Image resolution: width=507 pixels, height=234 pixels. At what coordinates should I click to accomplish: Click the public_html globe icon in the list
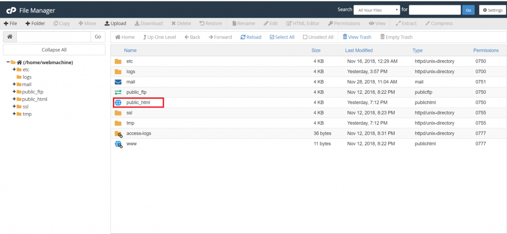tap(118, 103)
